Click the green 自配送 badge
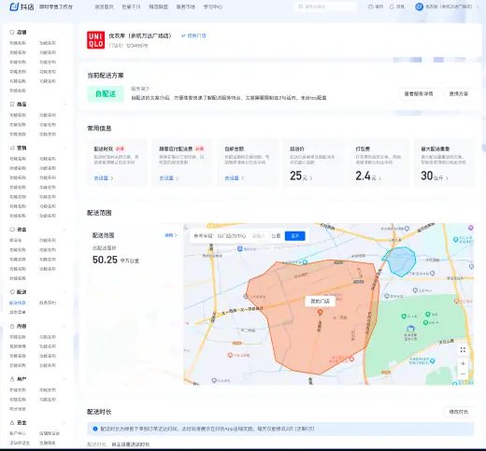486x451 pixels. (x=106, y=93)
